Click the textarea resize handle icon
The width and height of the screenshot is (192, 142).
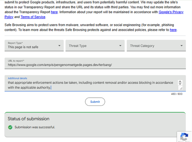181,88
